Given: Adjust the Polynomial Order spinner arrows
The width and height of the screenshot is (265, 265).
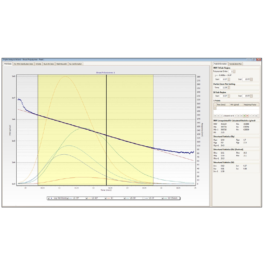Looking at the screenshot, I should pyautogui.click(x=235, y=72).
